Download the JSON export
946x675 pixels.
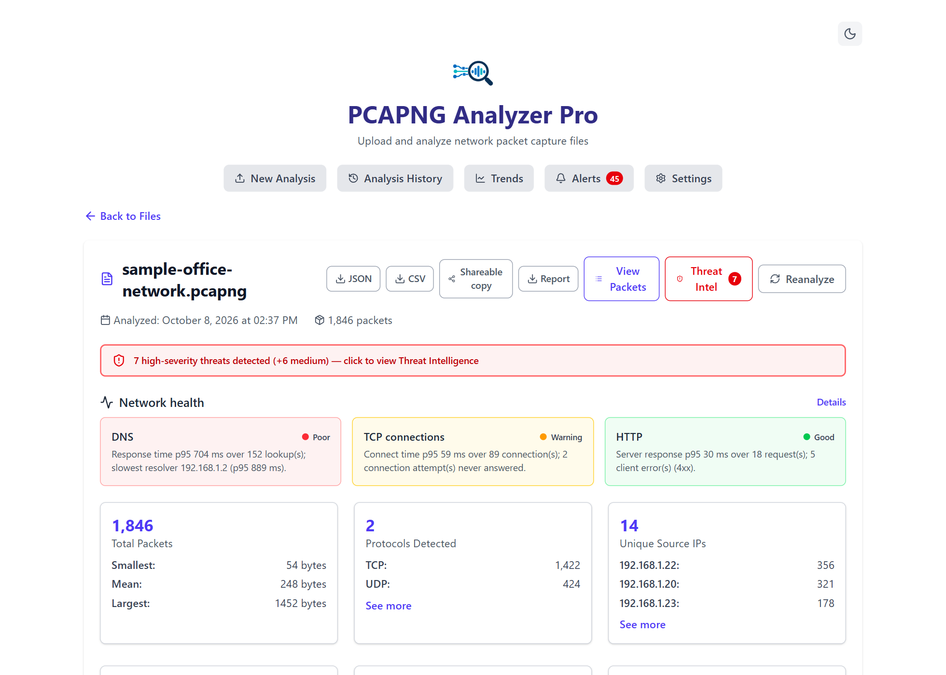[353, 279]
